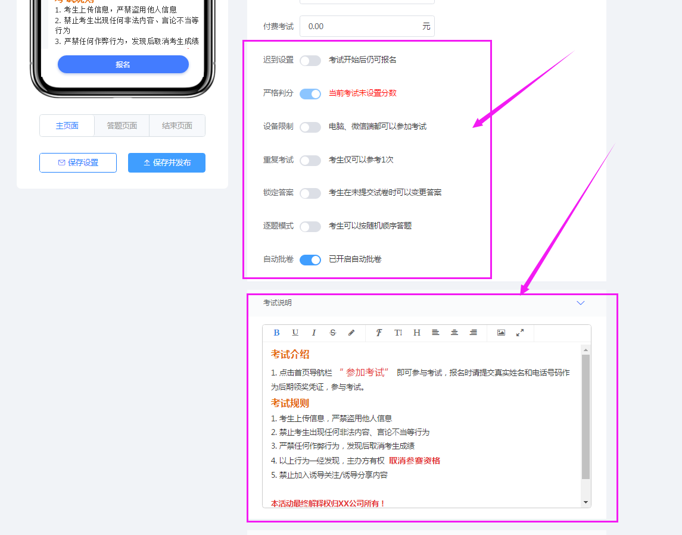Click the red 取消参赛资格 text
Screen dimensions: 682x535
(x=415, y=461)
